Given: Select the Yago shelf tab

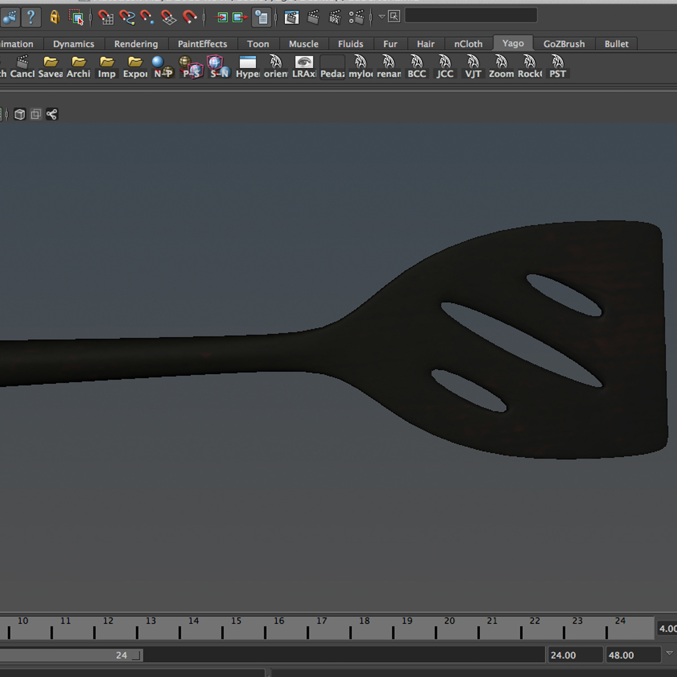Looking at the screenshot, I should click(x=513, y=43).
